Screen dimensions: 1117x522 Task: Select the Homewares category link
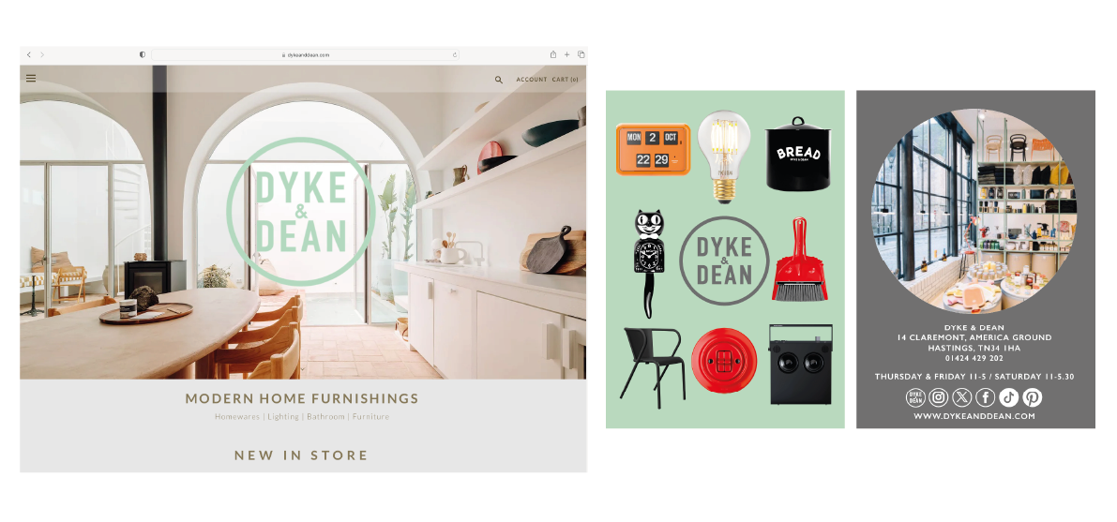point(237,417)
